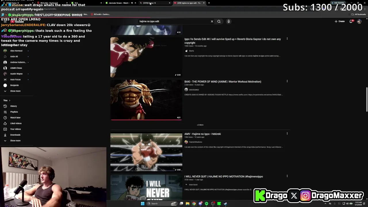Viewport: 368px width, 207px height.
Task: Open options for Ippo Vs Sendo video
Action: 287,39
